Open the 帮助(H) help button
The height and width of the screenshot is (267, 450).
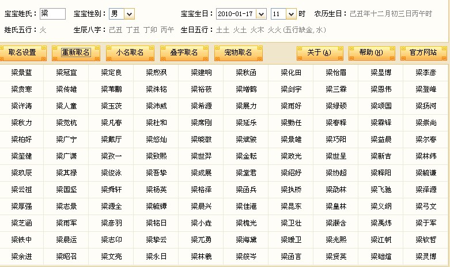point(372,53)
